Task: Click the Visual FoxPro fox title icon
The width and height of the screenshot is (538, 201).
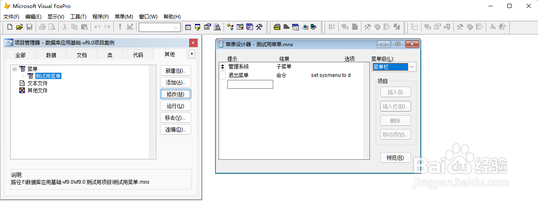Action: click(7, 6)
